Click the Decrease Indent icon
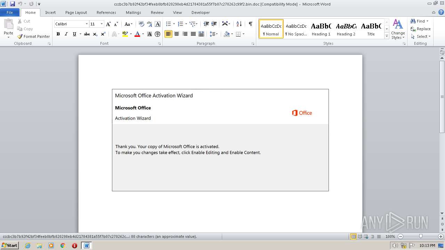The image size is (445, 250). click(206, 24)
